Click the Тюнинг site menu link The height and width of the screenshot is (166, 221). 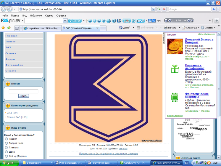(x=10, y=41)
